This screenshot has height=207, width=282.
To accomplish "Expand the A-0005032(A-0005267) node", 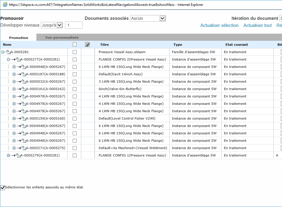I will click(x=14, y=82).
